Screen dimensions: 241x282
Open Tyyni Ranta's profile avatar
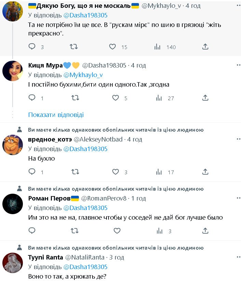point(13,263)
